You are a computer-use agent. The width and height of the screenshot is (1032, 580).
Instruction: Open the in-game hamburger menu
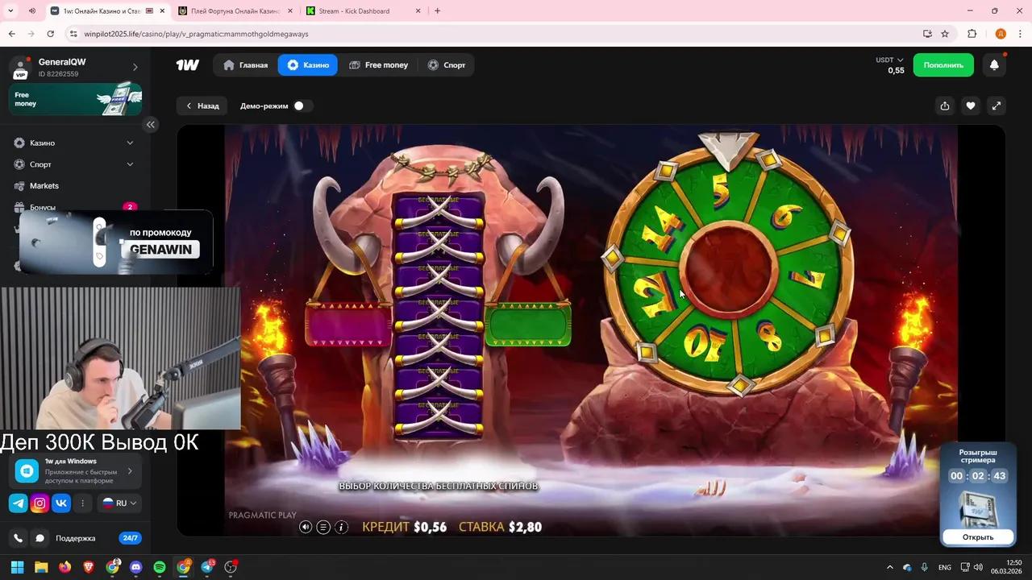pos(322,527)
